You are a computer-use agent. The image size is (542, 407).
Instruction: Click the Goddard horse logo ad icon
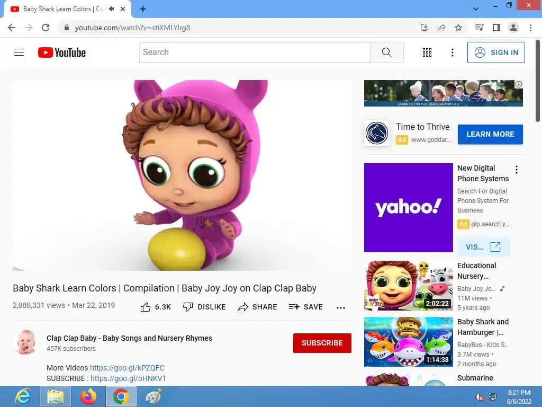(377, 133)
